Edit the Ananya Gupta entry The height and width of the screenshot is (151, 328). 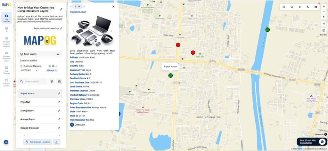click(59, 119)
